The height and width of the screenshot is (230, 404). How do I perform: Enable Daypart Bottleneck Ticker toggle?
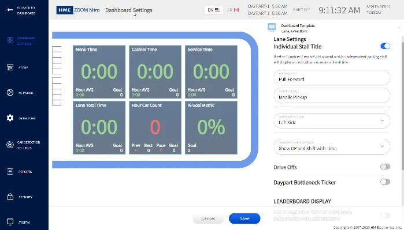coord(385,182)
